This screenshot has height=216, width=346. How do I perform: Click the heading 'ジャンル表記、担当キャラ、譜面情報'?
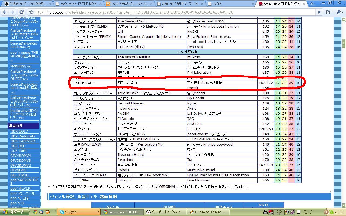(x=84, y=197)
